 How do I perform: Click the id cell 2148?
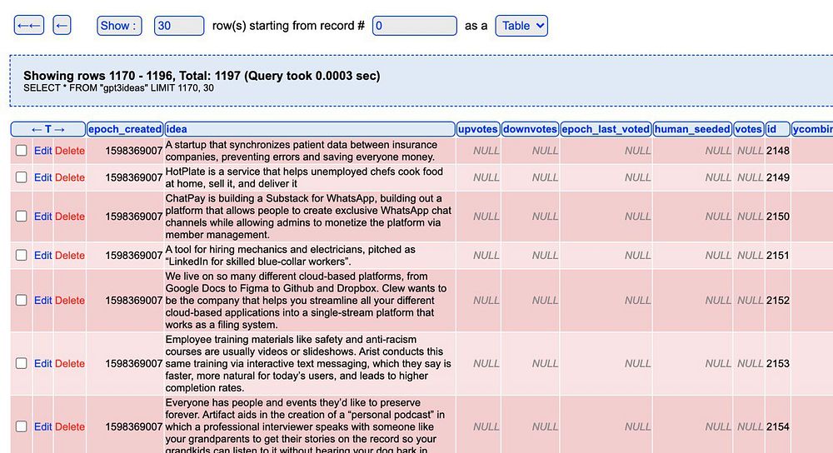(778, 150)
